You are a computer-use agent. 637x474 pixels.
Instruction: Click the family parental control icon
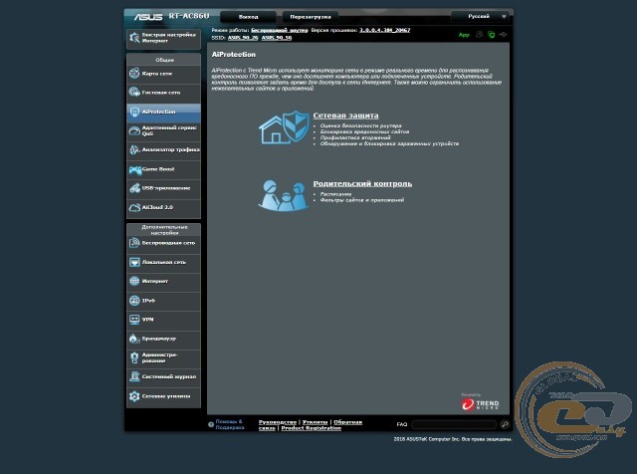284,195
